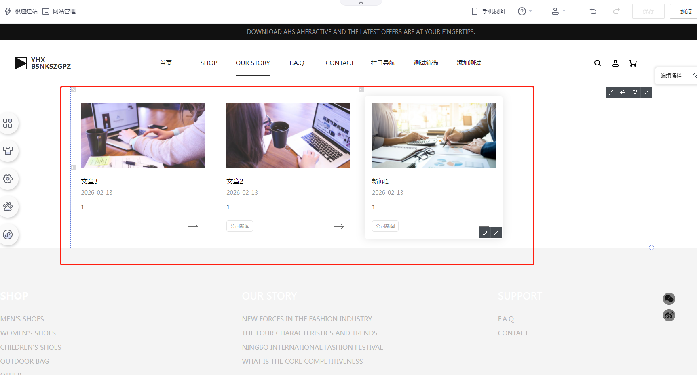Open the gear settings sidebar icon
This screenshot has width=697, height=375.
[8, 179]
